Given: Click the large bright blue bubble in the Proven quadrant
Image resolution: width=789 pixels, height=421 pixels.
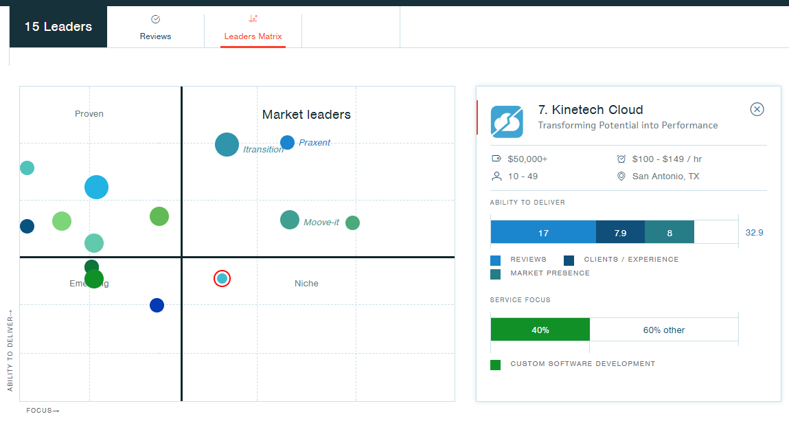Looking at the screenshot, I should 97,187.
